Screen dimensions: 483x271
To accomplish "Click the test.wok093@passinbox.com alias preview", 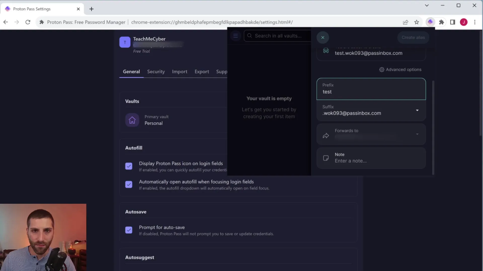I will pyautogui.click(x=369, y=53).
